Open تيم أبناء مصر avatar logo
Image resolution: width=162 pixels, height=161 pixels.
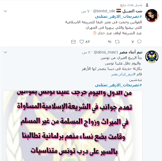pos(152,57)
